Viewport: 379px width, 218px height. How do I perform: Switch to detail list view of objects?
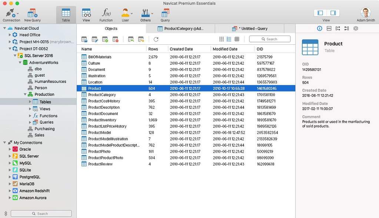237,39
